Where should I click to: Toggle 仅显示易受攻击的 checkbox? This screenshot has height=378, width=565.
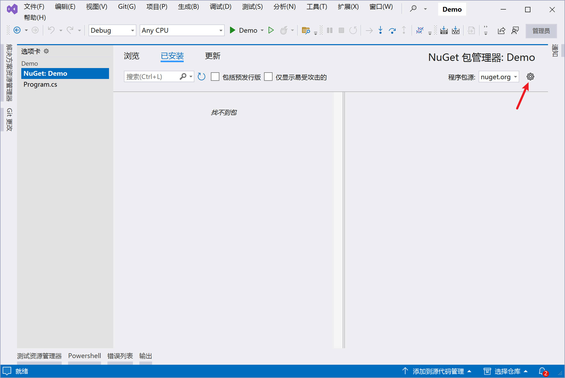268,77
